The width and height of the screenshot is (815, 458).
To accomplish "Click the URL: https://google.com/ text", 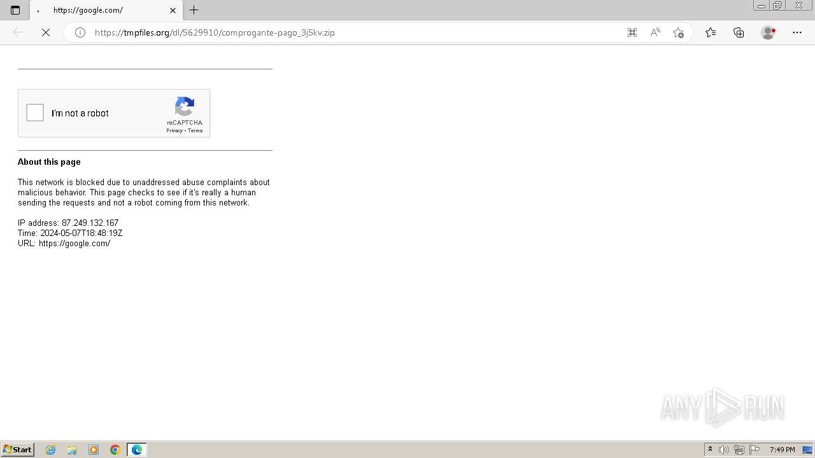I will [x=64, y=244].
